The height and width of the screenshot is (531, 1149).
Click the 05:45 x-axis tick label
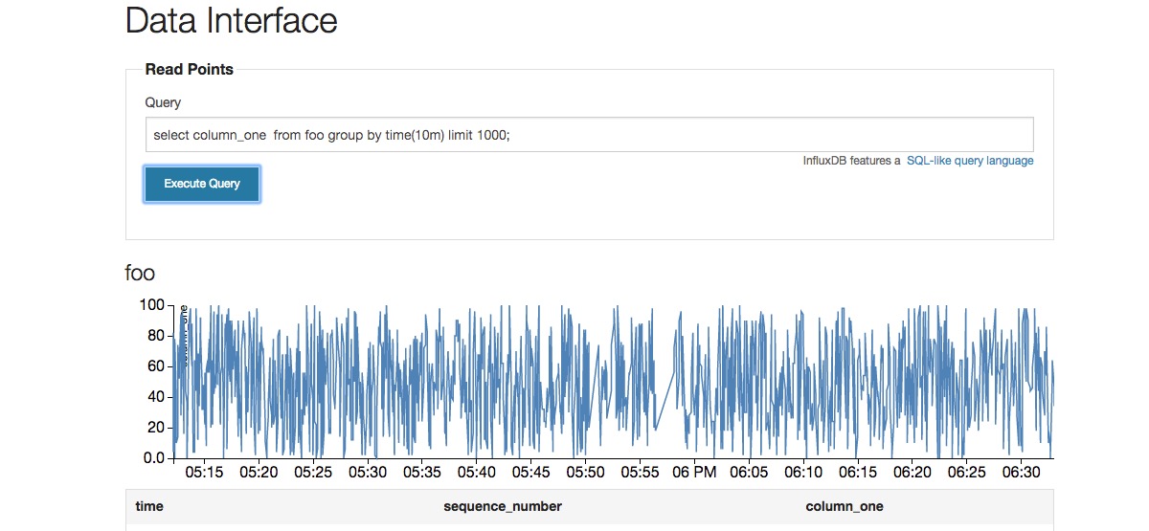[530, 473]
